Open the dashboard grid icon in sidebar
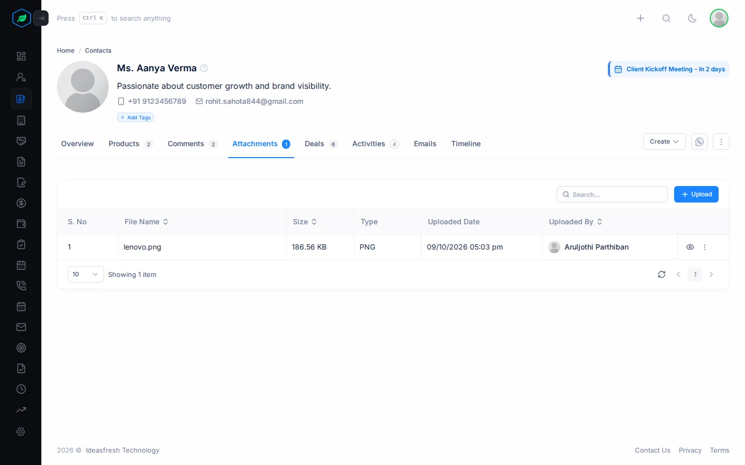The height and width of the screenshot is (465, 745). [x=21, y=56]
